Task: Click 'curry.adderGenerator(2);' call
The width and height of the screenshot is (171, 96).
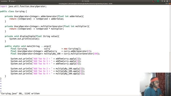Action: (x=78, y=51)
